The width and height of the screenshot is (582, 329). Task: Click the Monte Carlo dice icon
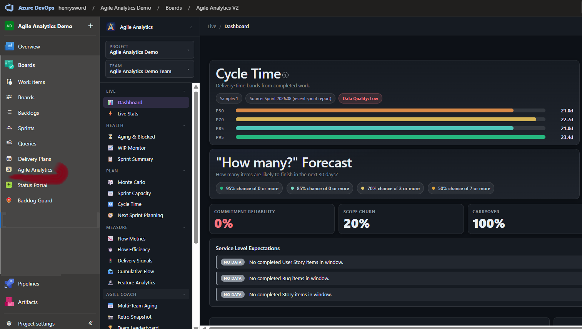coord(110,182)
